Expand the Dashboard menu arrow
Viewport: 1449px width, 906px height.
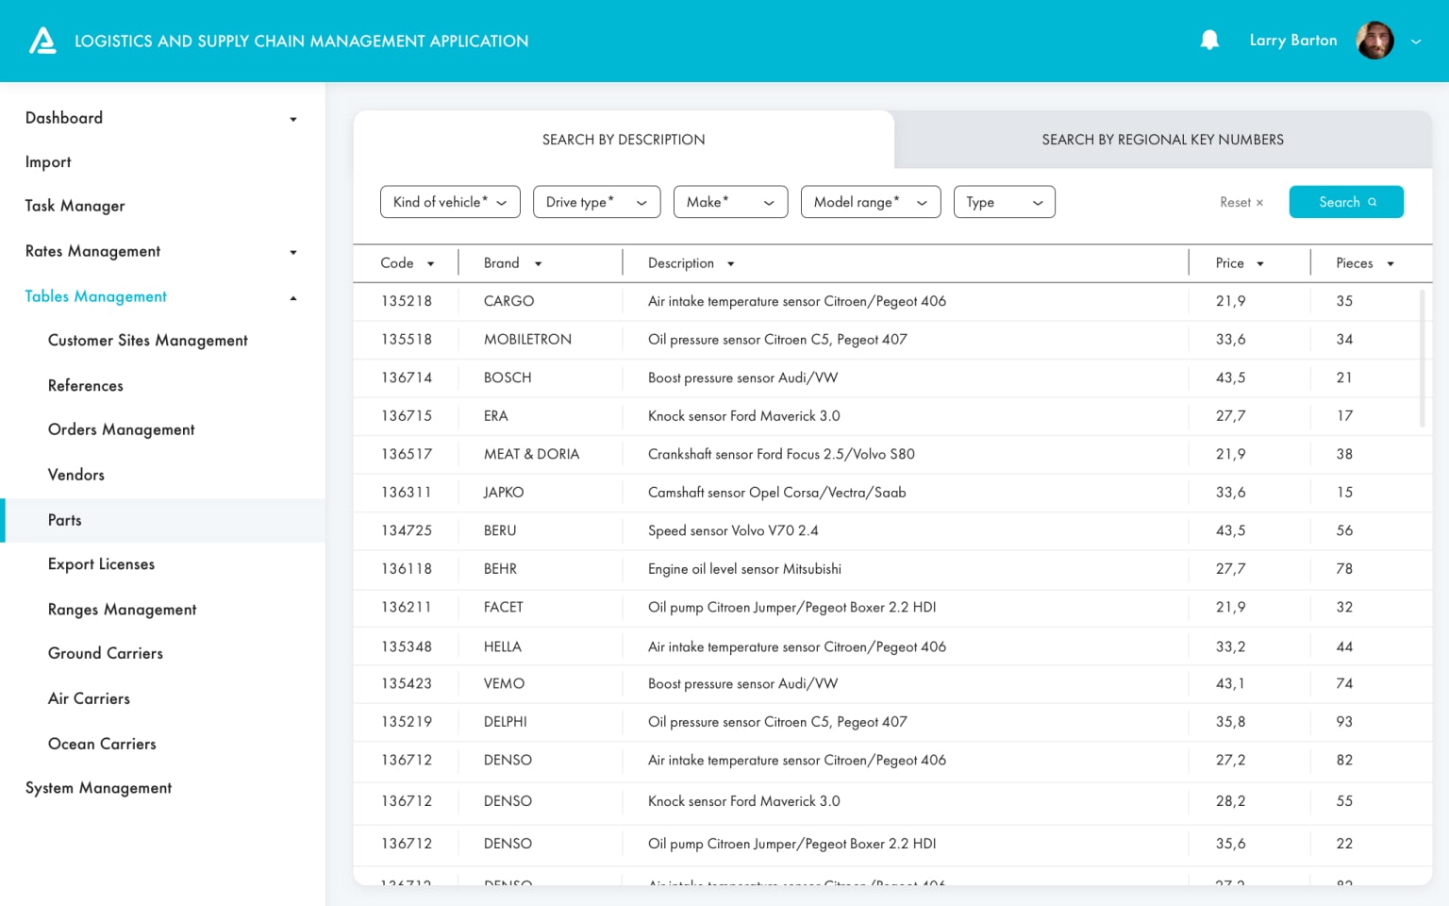click(293, 119)
